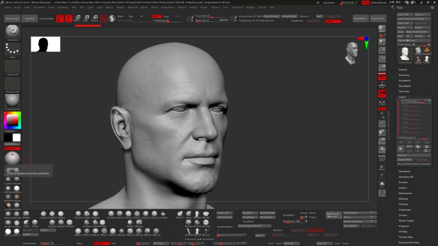Expand the Geometry section
This screenshot has height=246, width=438.
pyautogui.click(x=404, y=75)
